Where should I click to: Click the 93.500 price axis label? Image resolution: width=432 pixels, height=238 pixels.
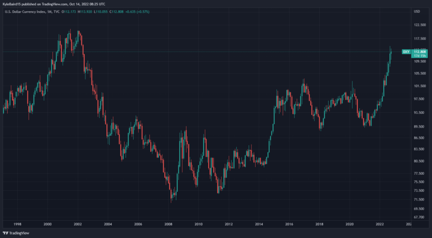tap(420, 113)
